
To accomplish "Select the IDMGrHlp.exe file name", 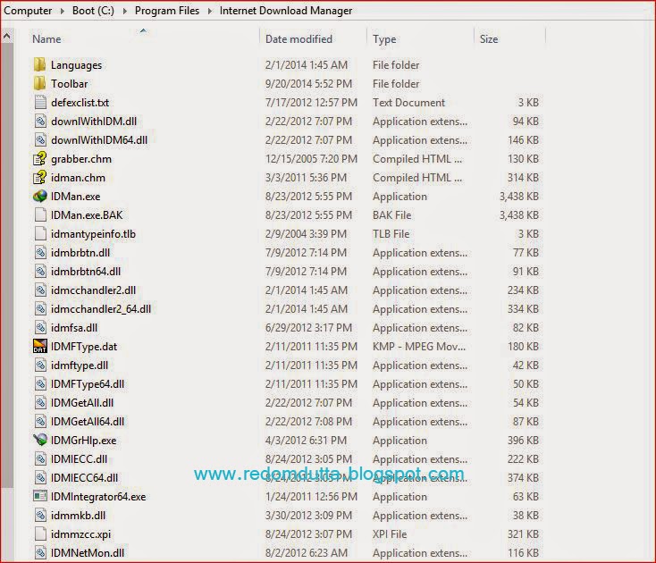I will [83, 440].
